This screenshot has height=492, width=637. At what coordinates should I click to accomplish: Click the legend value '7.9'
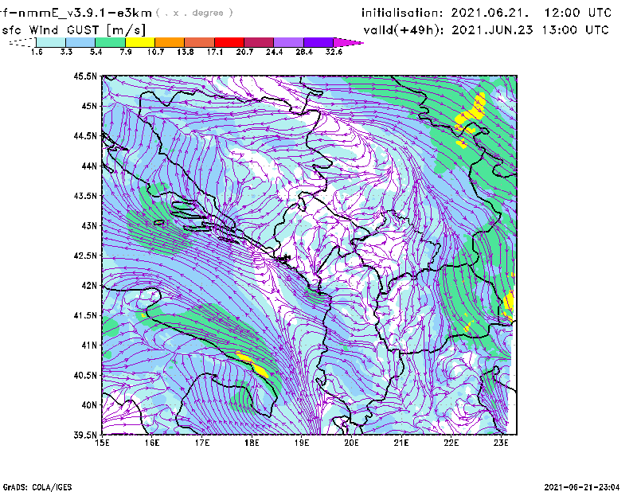pyautogui.click(x=126, y=52)
